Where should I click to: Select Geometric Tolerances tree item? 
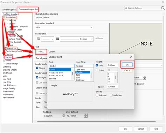pyautogui.click(x=19, y=27)
